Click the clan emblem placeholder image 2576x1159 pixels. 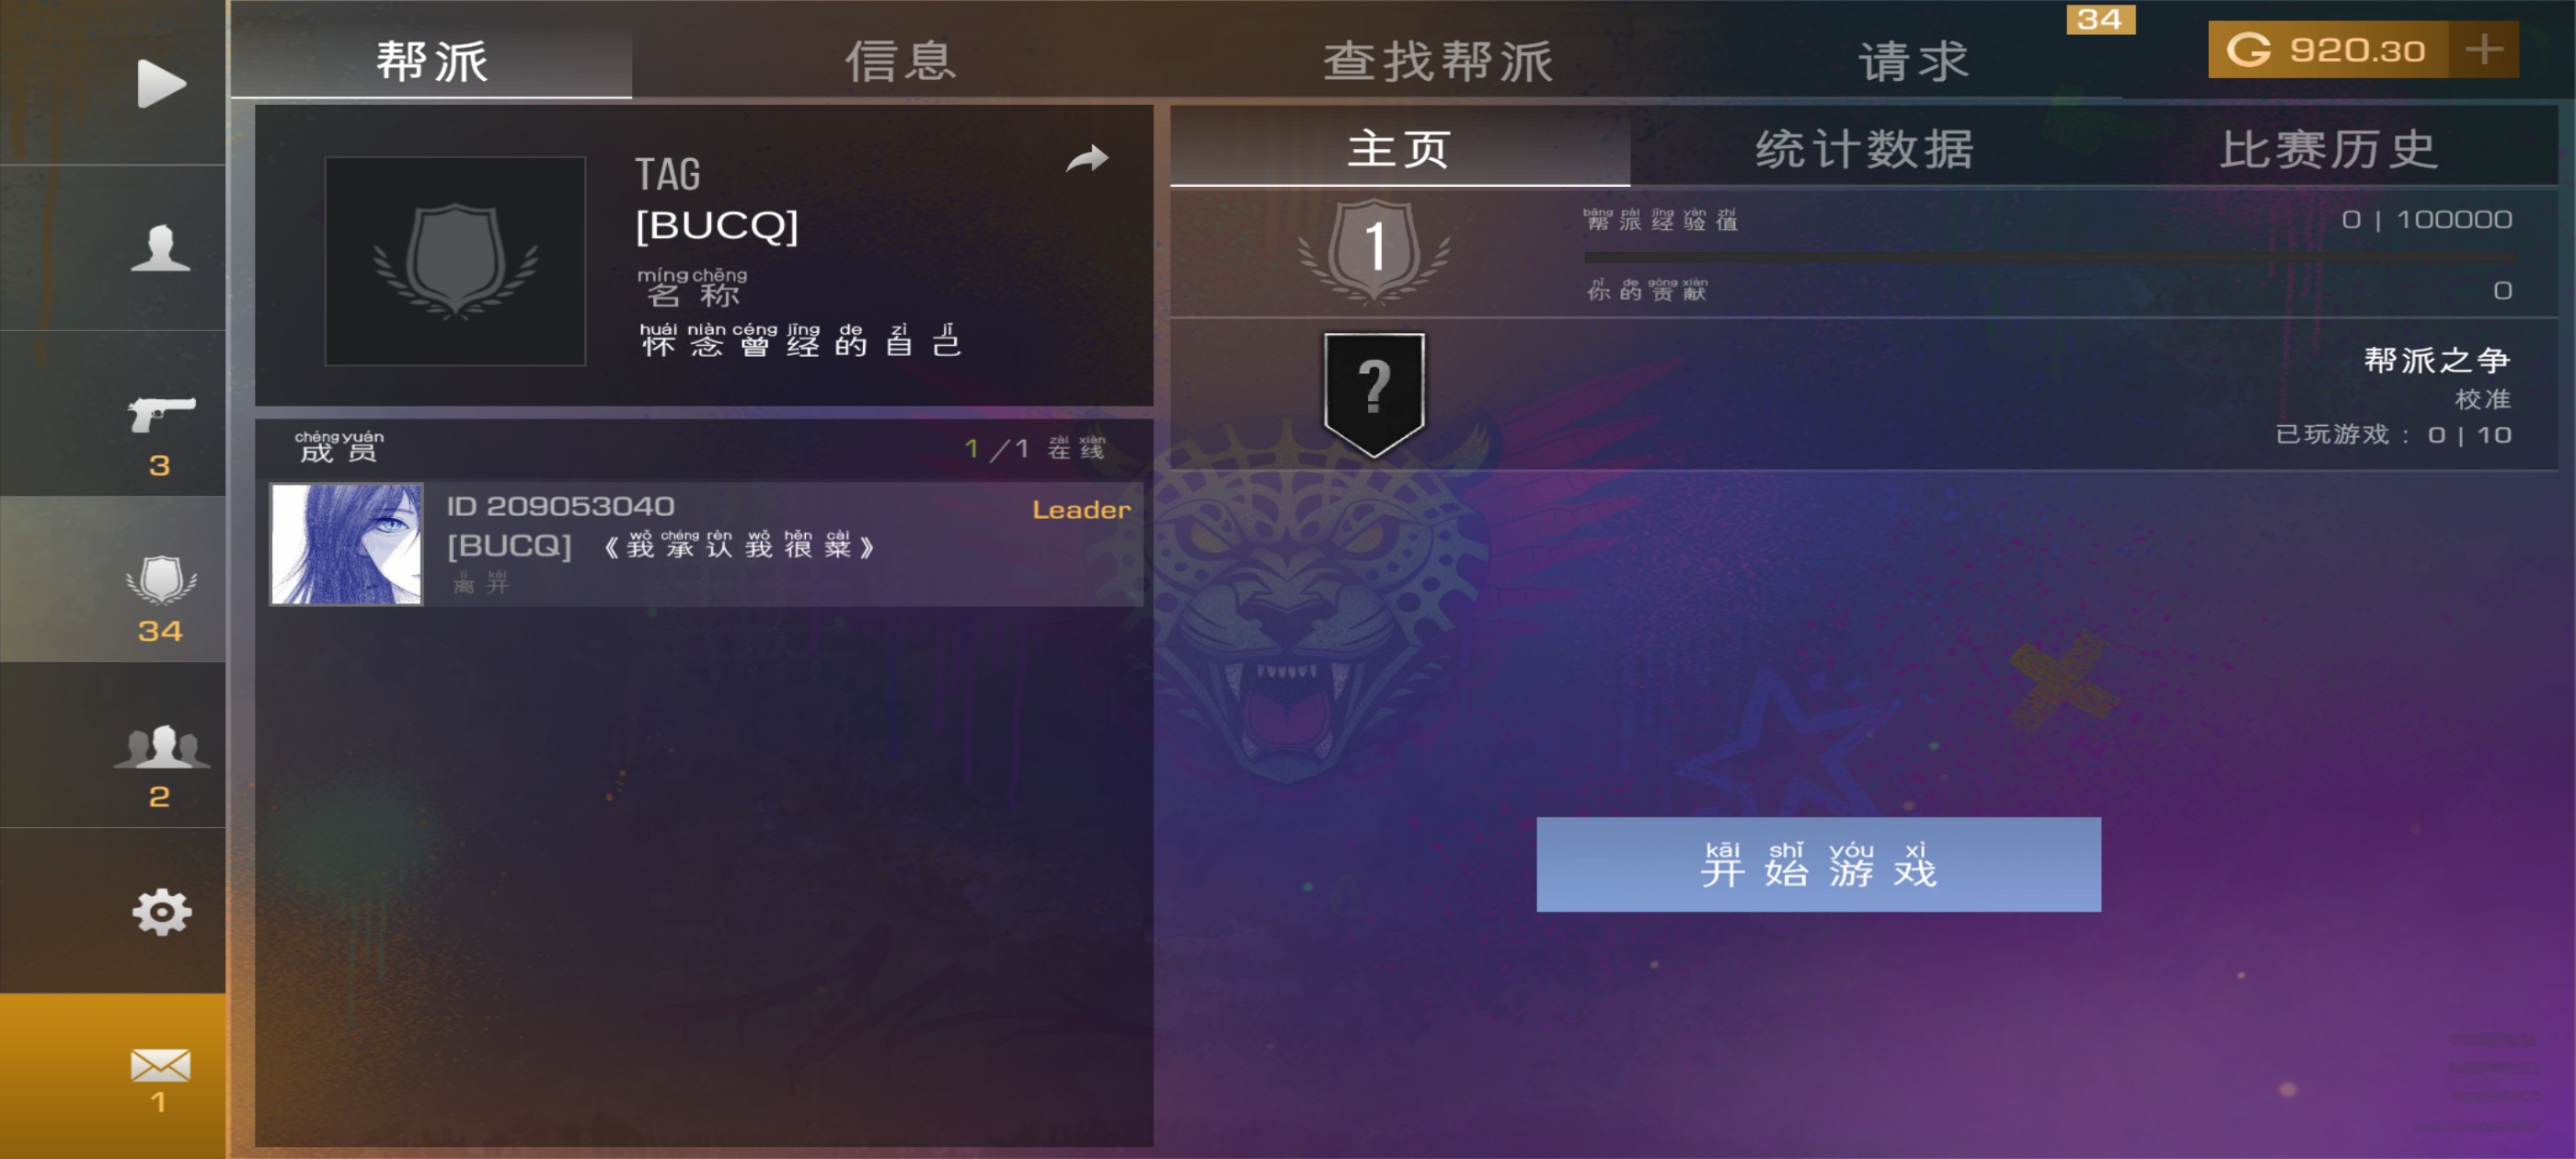point(455,261)
